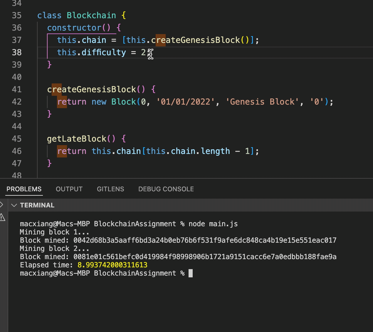Click the 'length' property on line 46
Screen dimensions: 373x332
pyautogui.click(x=216, y=151)
